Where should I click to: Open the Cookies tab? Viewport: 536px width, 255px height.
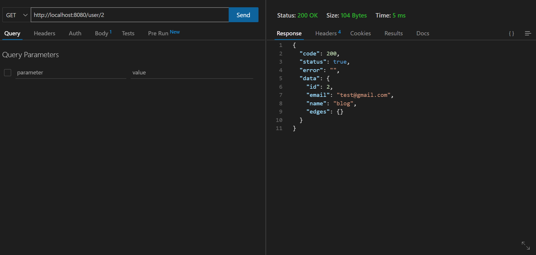361,33
